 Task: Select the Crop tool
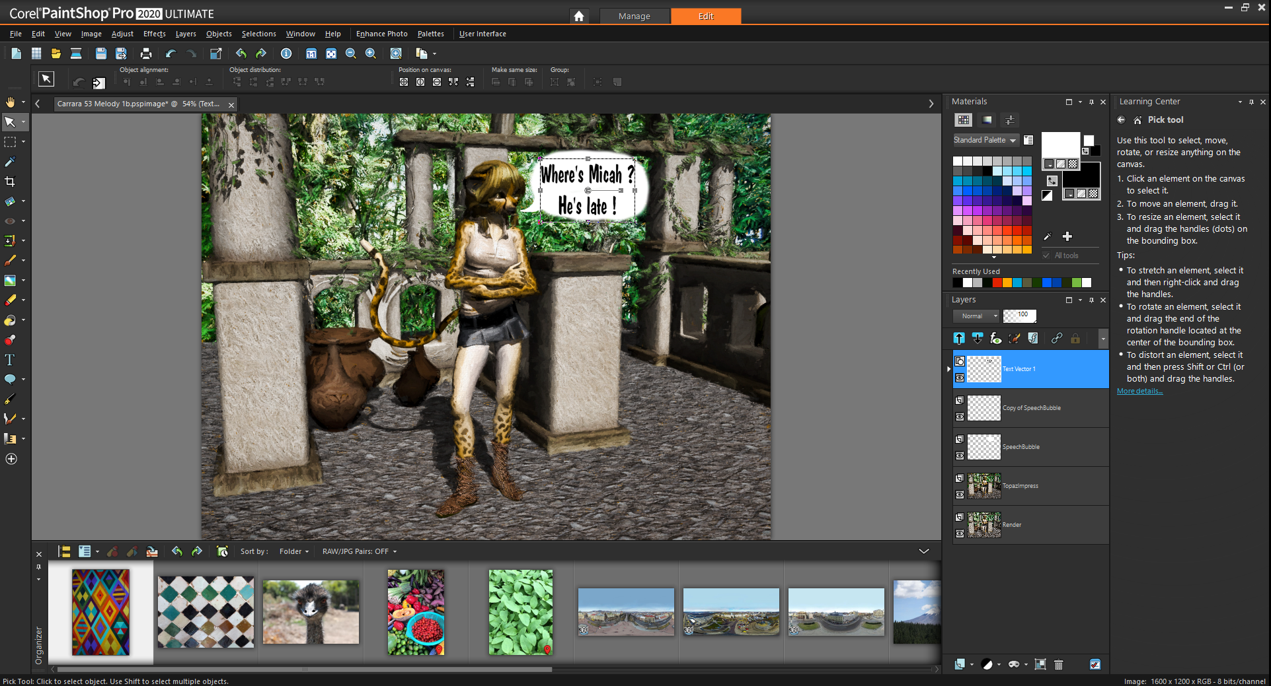click(10, 182)
